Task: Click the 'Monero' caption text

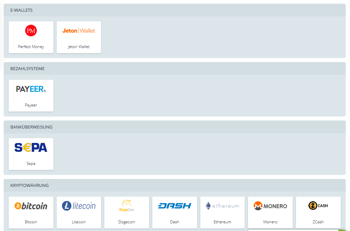Action: (x=270, y=222)
